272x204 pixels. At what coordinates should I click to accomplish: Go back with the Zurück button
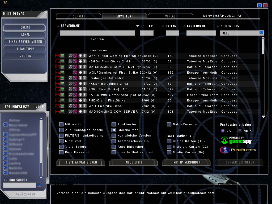[24, 56]
